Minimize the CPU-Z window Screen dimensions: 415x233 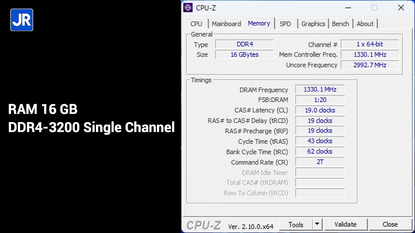348,8
